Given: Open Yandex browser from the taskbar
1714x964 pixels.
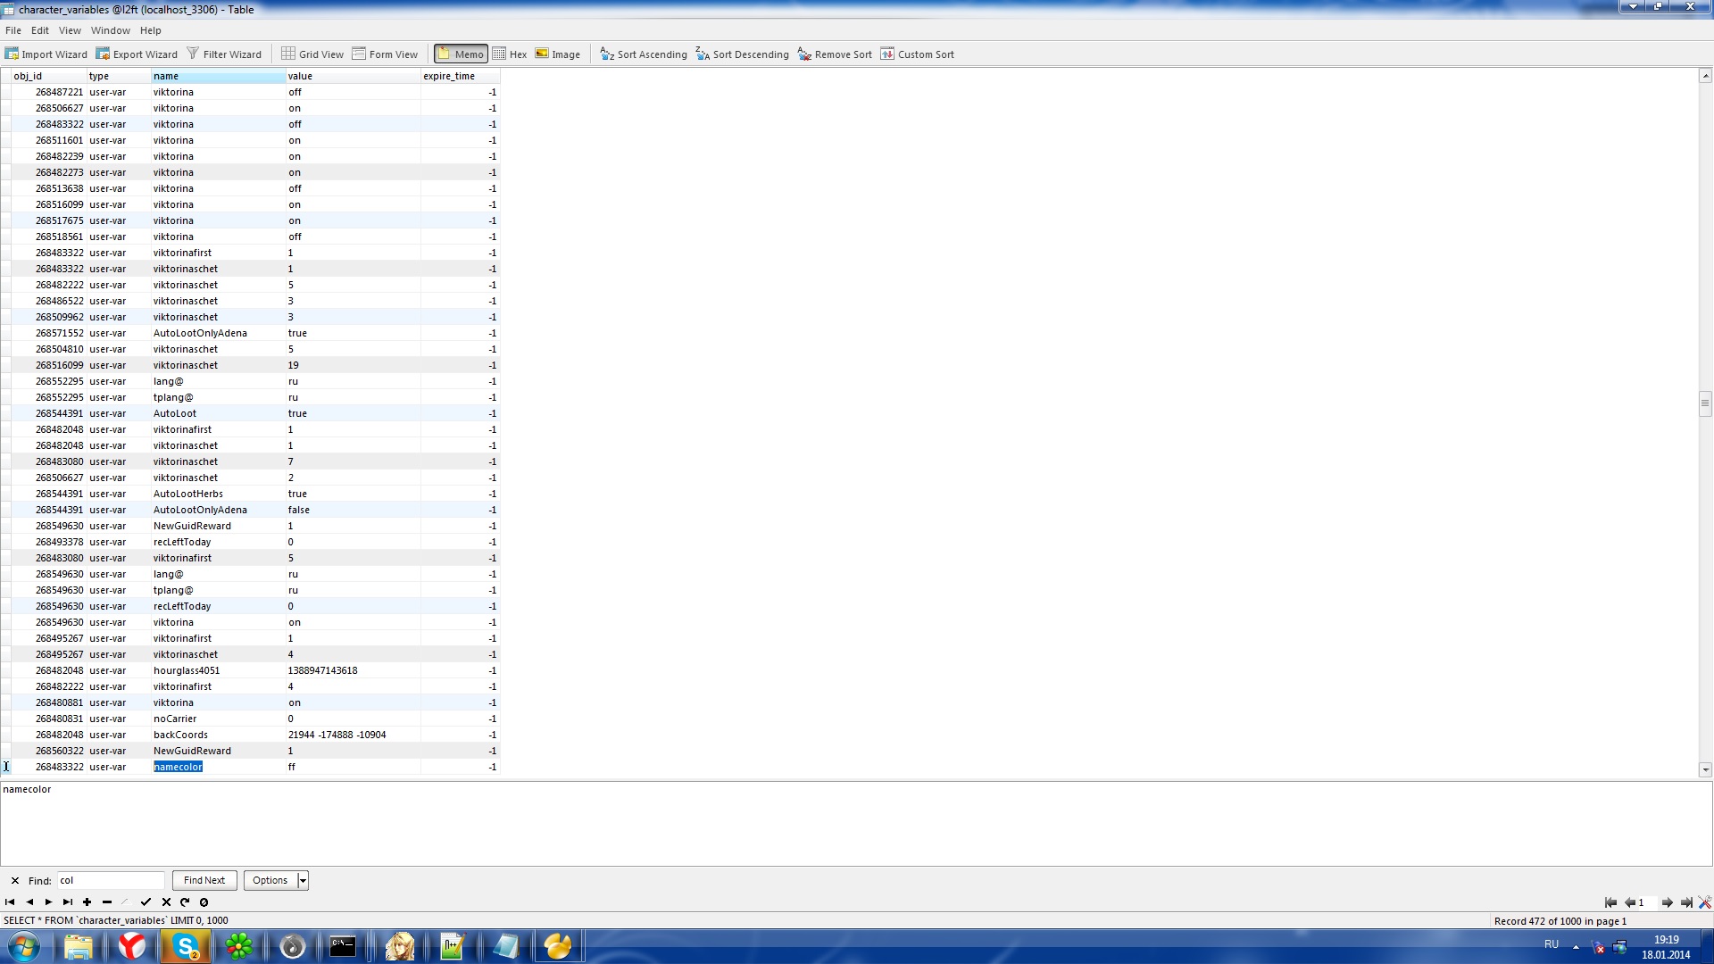Looking at the screenshot, I should coord(132,946).
